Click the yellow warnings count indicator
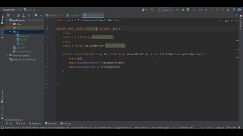Viewport: 243px width, 136px height. (x=227, y=21)
